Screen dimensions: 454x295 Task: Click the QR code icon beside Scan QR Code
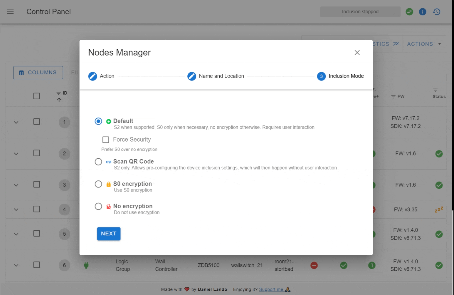click(108, 162)
